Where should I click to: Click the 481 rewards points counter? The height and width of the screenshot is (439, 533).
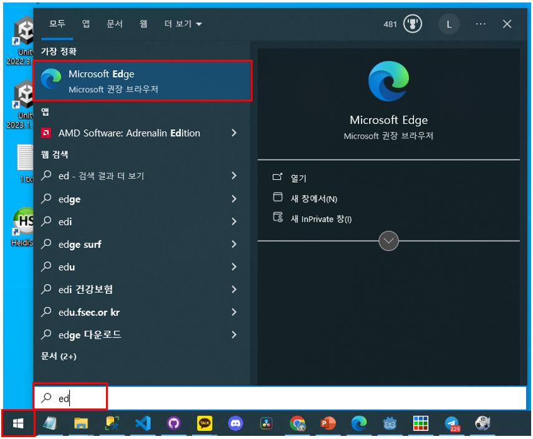click(x=390, y=24)
